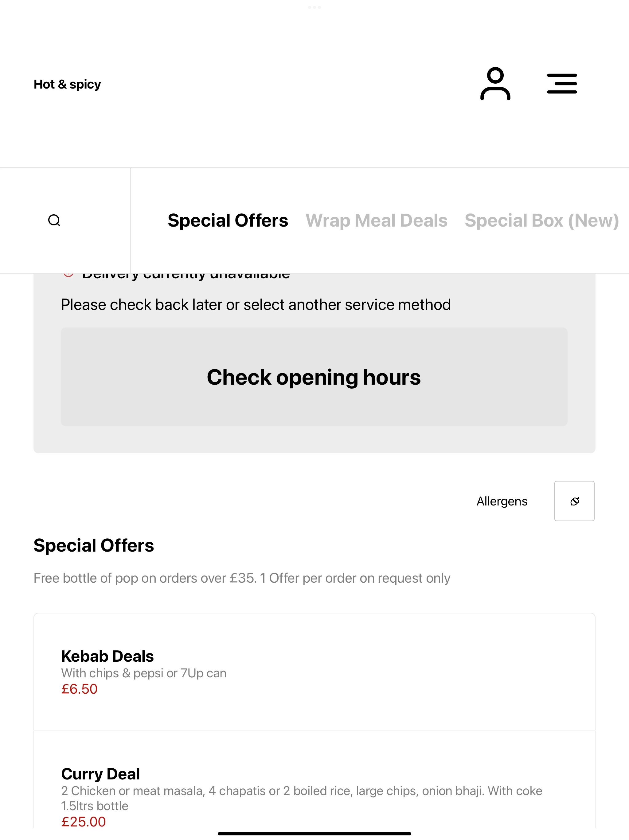Switch to the Wrap Meal Deals tab
629x840 pixels.
click(x=376, y=220)
